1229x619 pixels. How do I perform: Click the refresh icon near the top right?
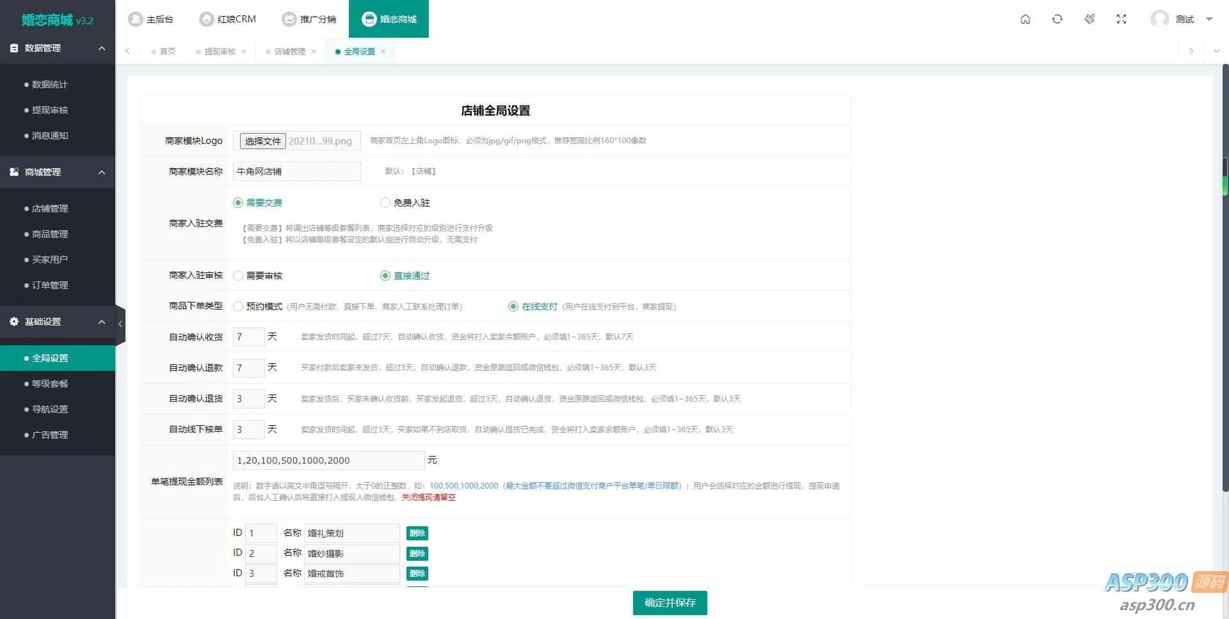[x=1057, y=19]
